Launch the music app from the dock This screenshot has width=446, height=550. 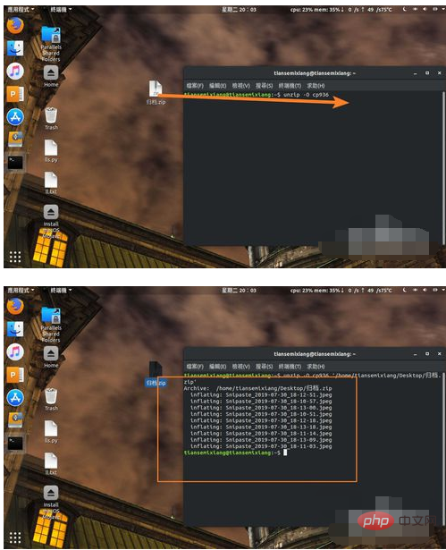[x=15, y=72]
